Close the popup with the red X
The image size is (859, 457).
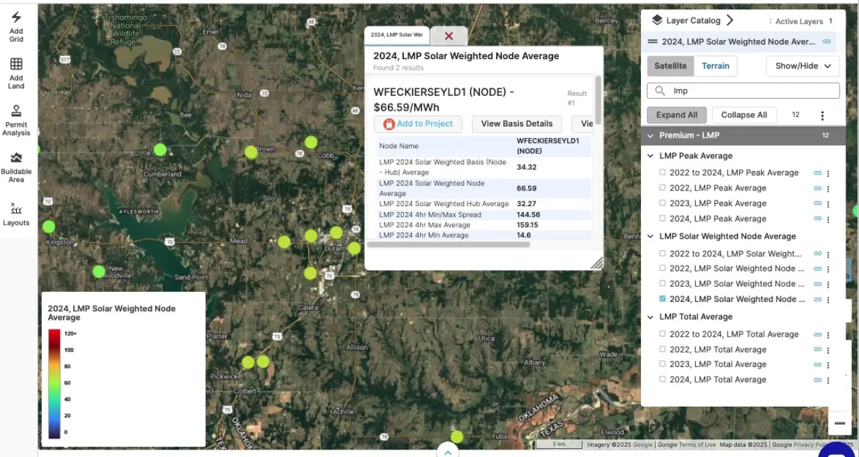click(x=449, y=36)
